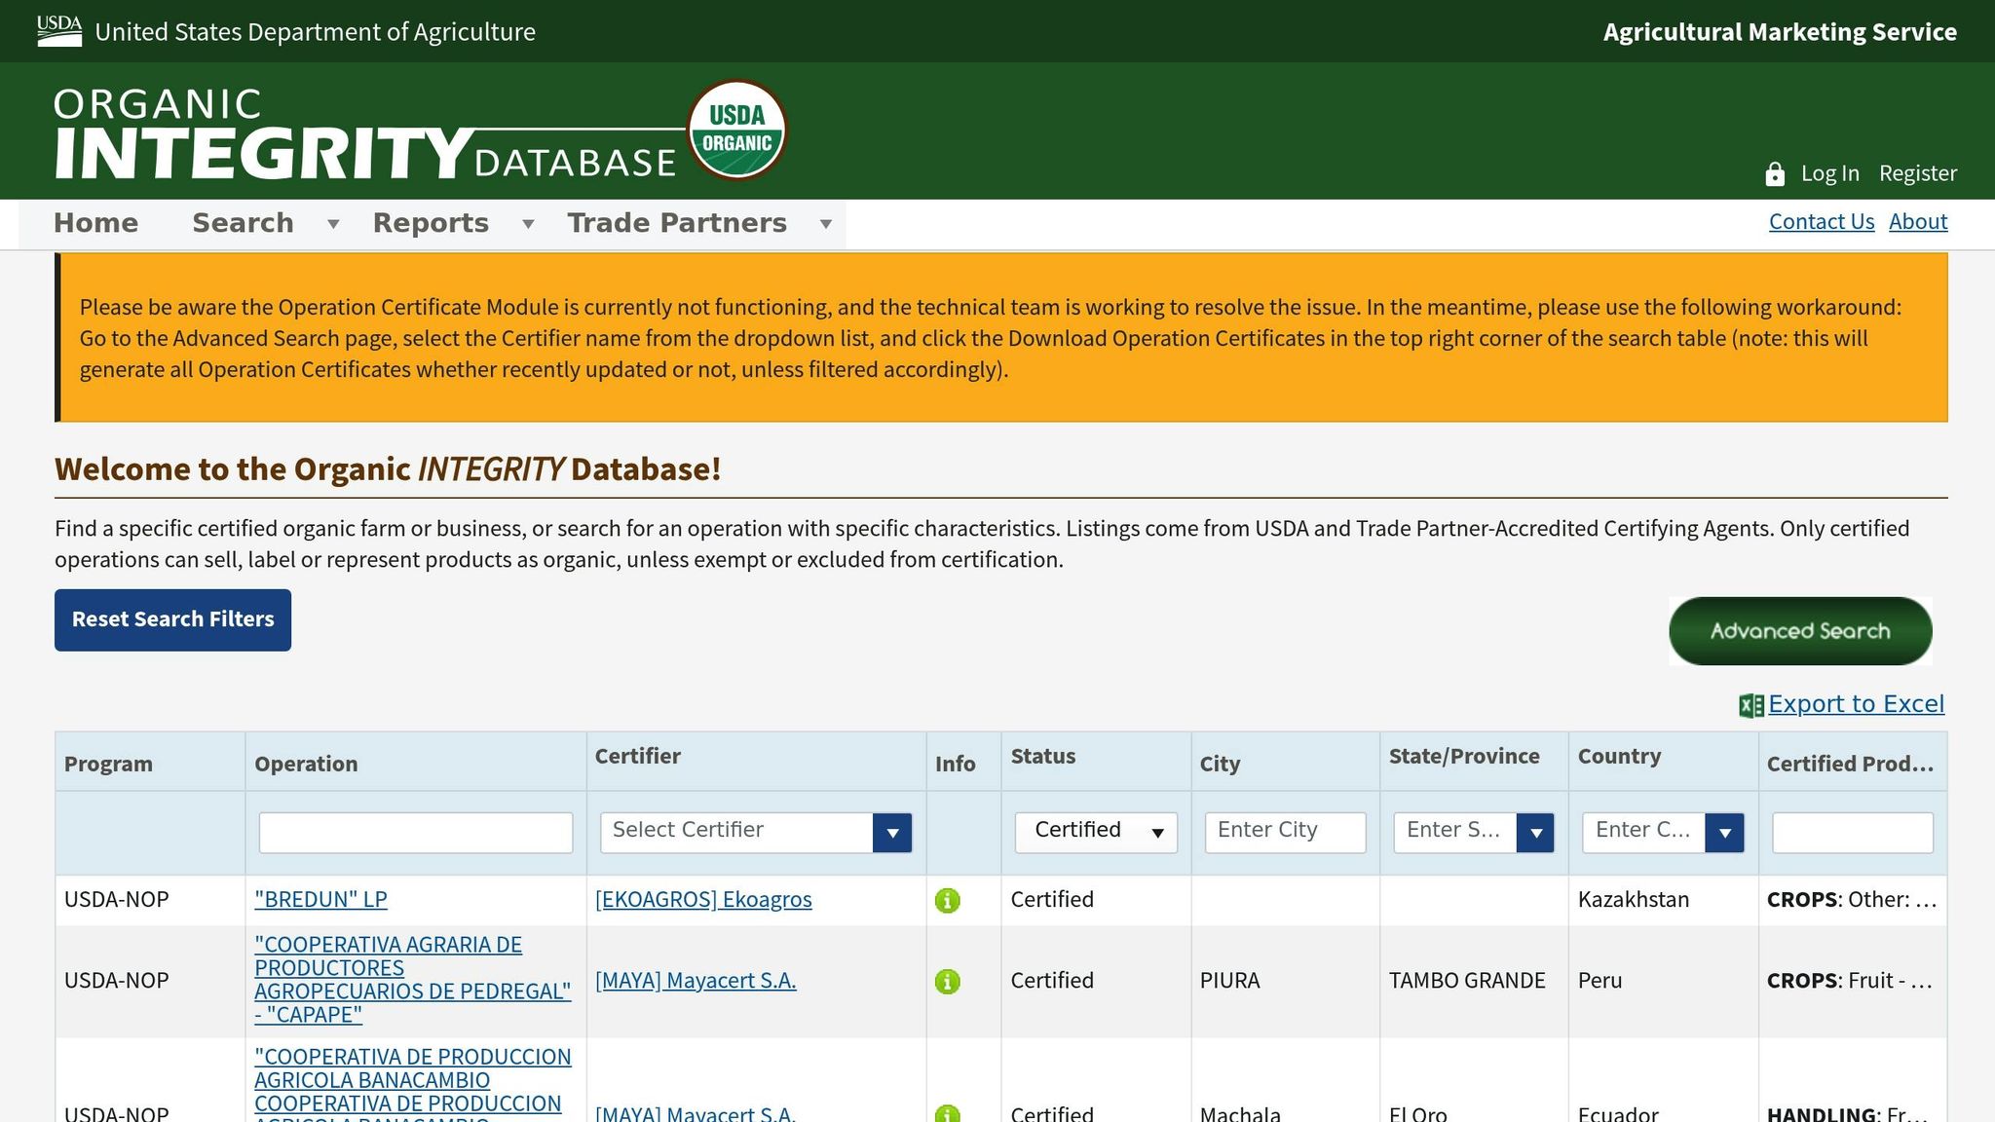Click the Operation column filter box
Viewport: 1995px width, 1122px height.
[415, 831]
